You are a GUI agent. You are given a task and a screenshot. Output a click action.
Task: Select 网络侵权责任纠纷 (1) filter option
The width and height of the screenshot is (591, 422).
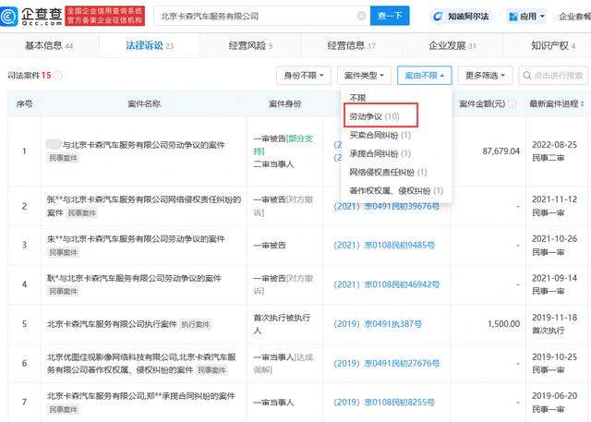(388, 172)
